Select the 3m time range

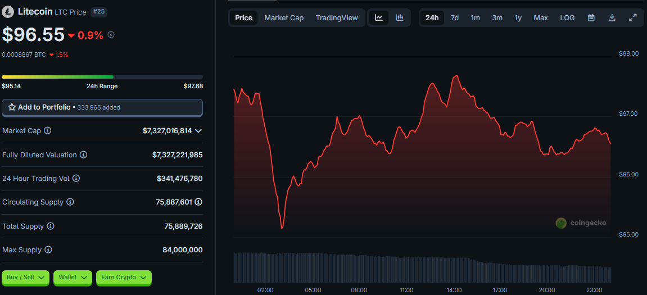tap(497, 18)
